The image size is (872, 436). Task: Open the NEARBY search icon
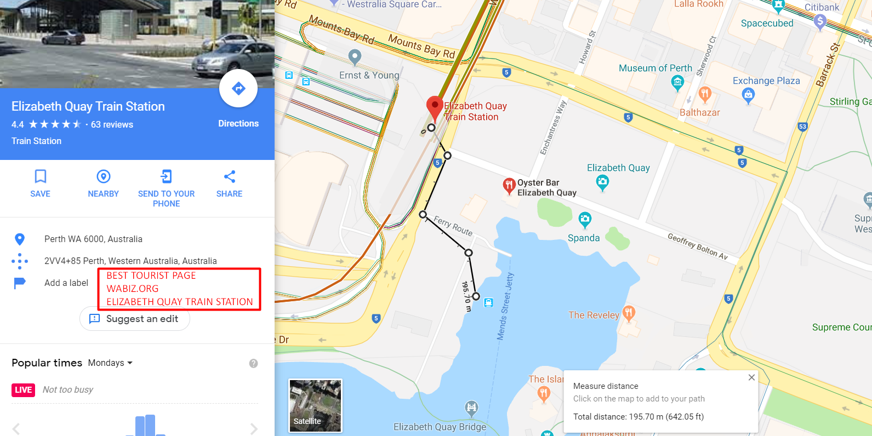click(x=104, y=176)
